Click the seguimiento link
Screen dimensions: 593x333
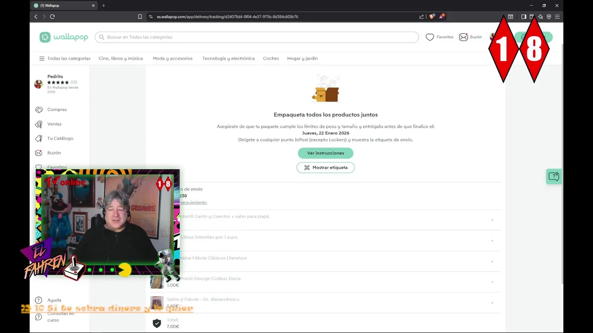193,203
